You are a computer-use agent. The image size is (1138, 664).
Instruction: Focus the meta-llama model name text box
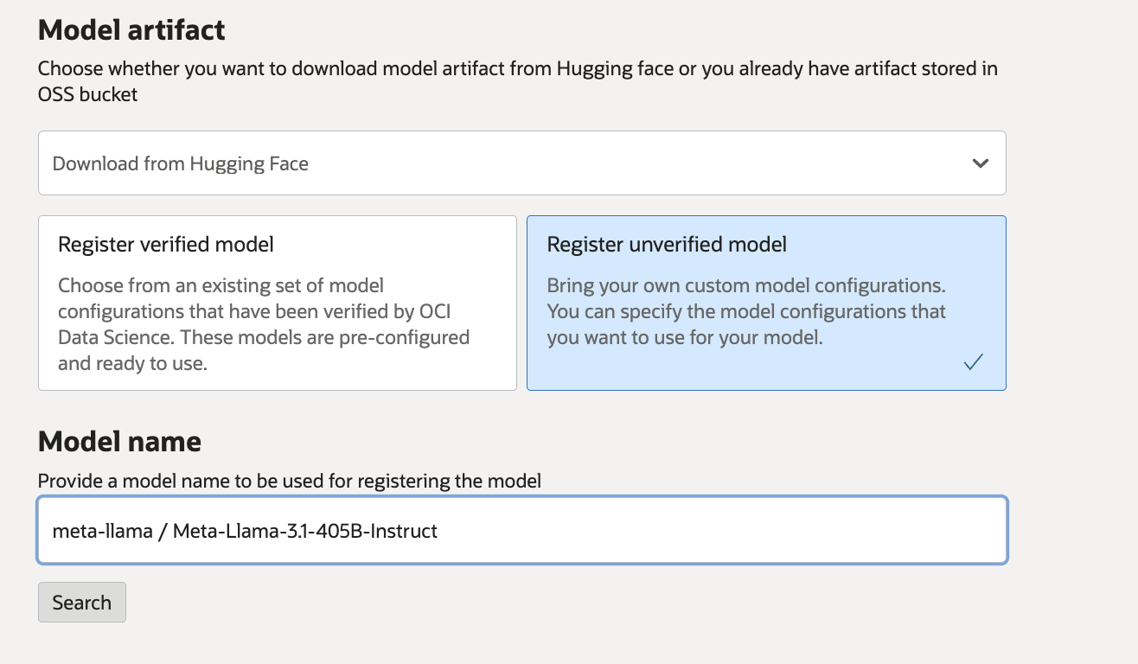click(x=521, y=530)
